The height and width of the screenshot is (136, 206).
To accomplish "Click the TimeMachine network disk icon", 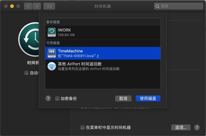I will tap(51, 53).
